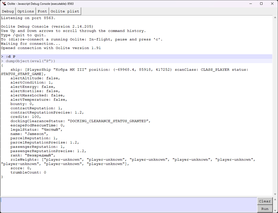This screenshot has height=213, width=278.
Task: Click the 'name: "Jameson"' line
Action: [x=29, y=134]
